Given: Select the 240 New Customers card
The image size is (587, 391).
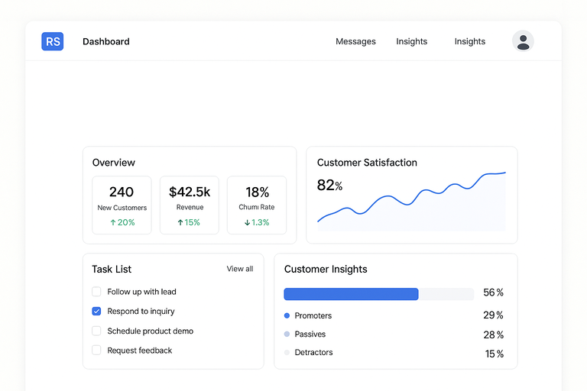Looking at the screenshot, I should [122, 205].
